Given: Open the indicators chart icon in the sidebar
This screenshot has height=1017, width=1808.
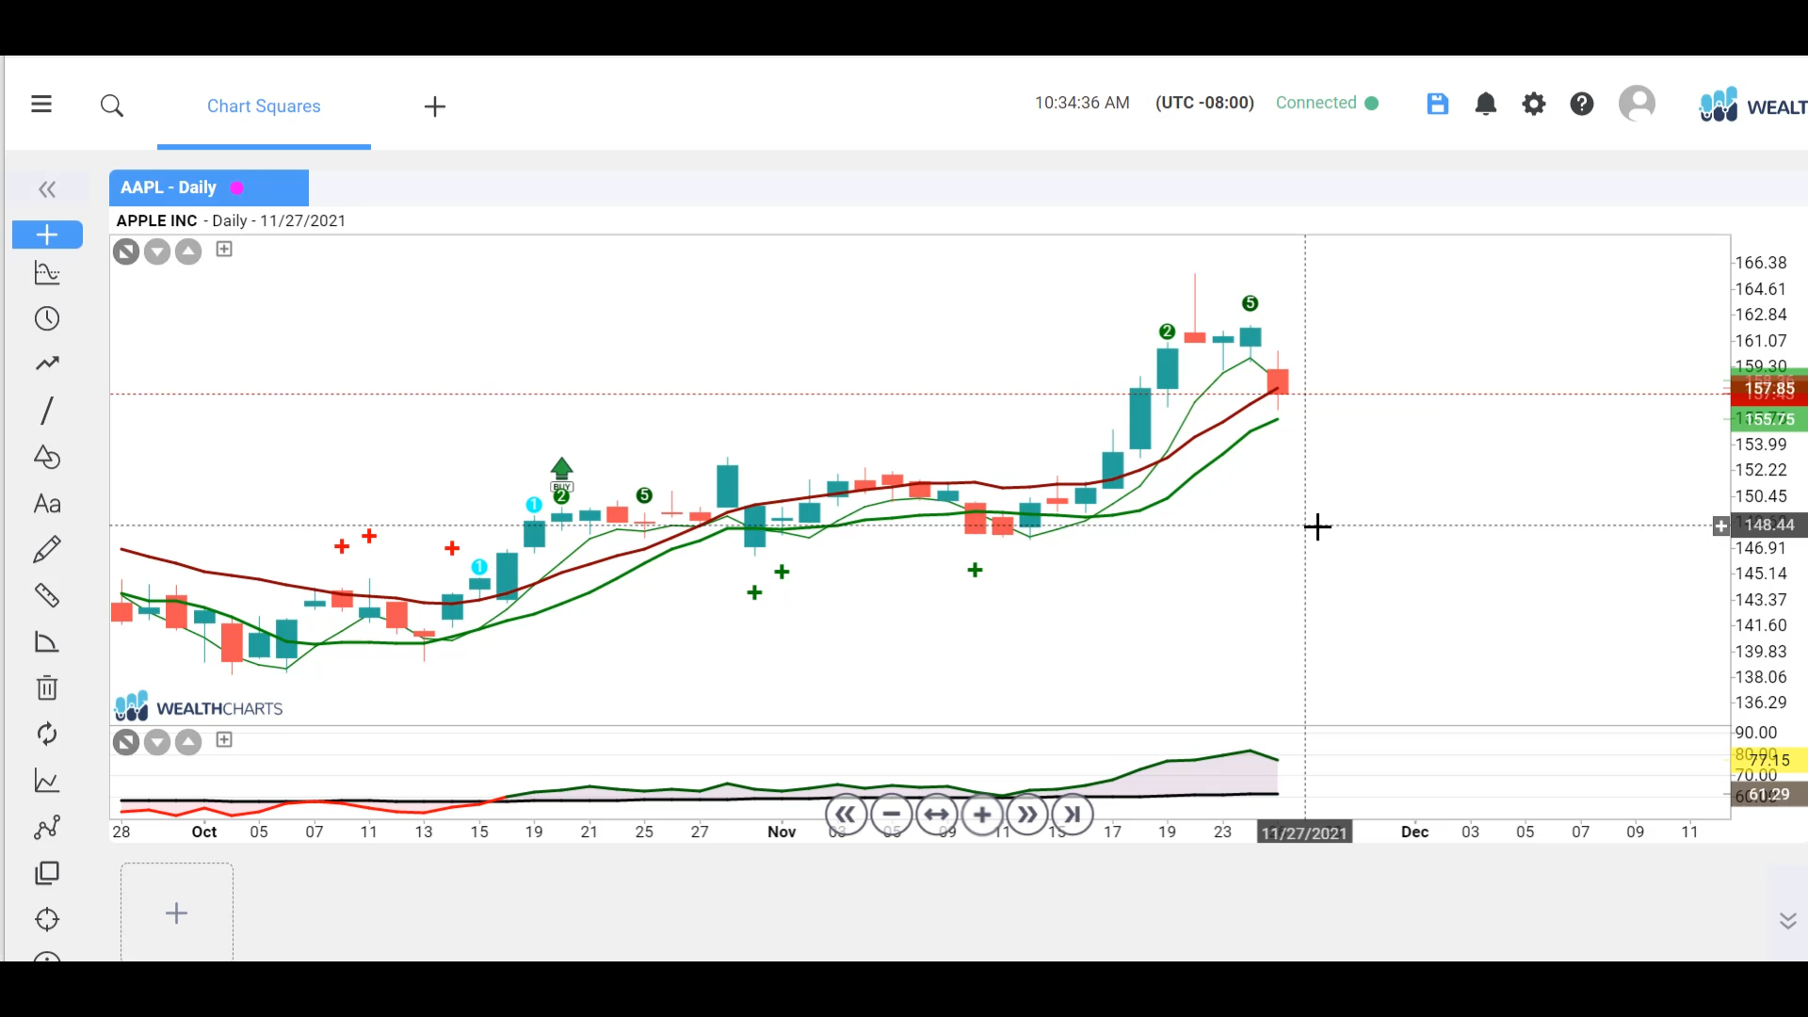Looking at the screenshot, I should point(47,273).
